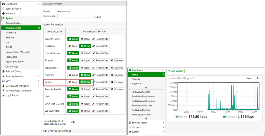Open Feature Visibility page
The height and width of the screenshot is (136, 265).
coord(15,62)
